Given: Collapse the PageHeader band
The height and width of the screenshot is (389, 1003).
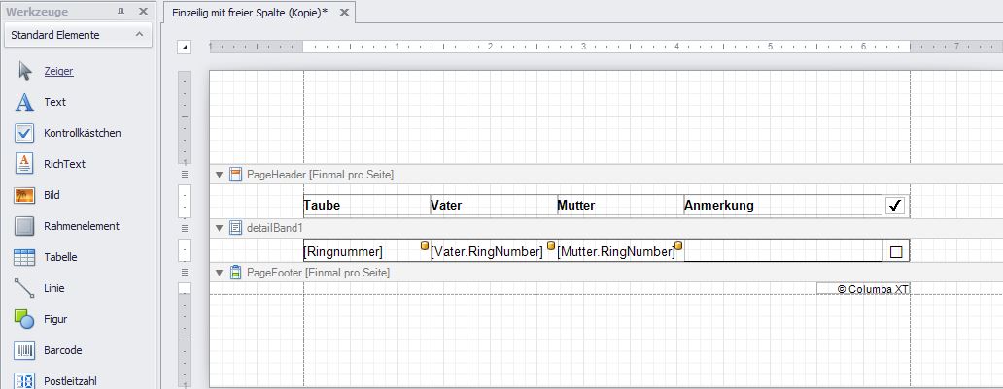Looking at the screenshot, I should click(x=219, y=175).
